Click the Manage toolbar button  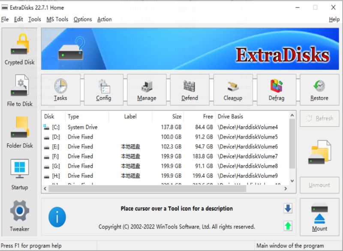tap(147, 90)
